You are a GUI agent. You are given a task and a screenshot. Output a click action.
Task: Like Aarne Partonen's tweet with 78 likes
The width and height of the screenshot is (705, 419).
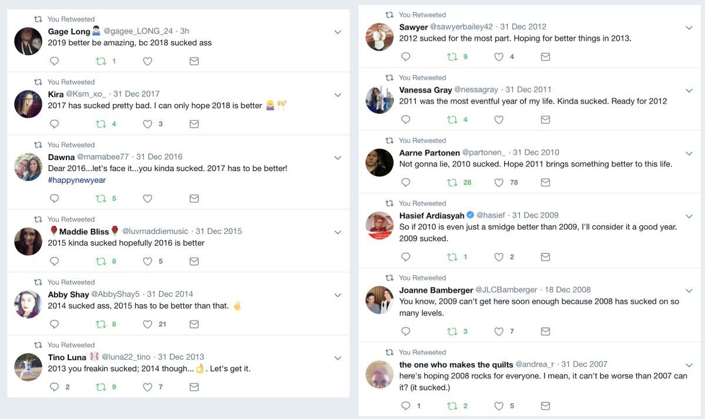[x=499, y=182]
